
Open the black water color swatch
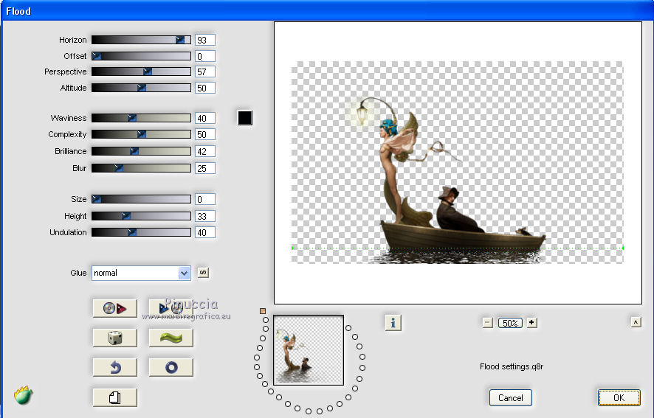point(245,117)
